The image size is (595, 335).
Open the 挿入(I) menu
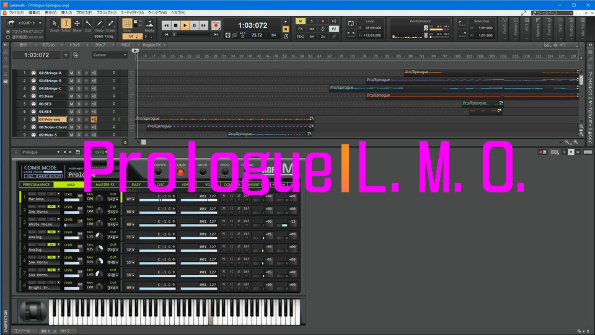tap(66, 13)
